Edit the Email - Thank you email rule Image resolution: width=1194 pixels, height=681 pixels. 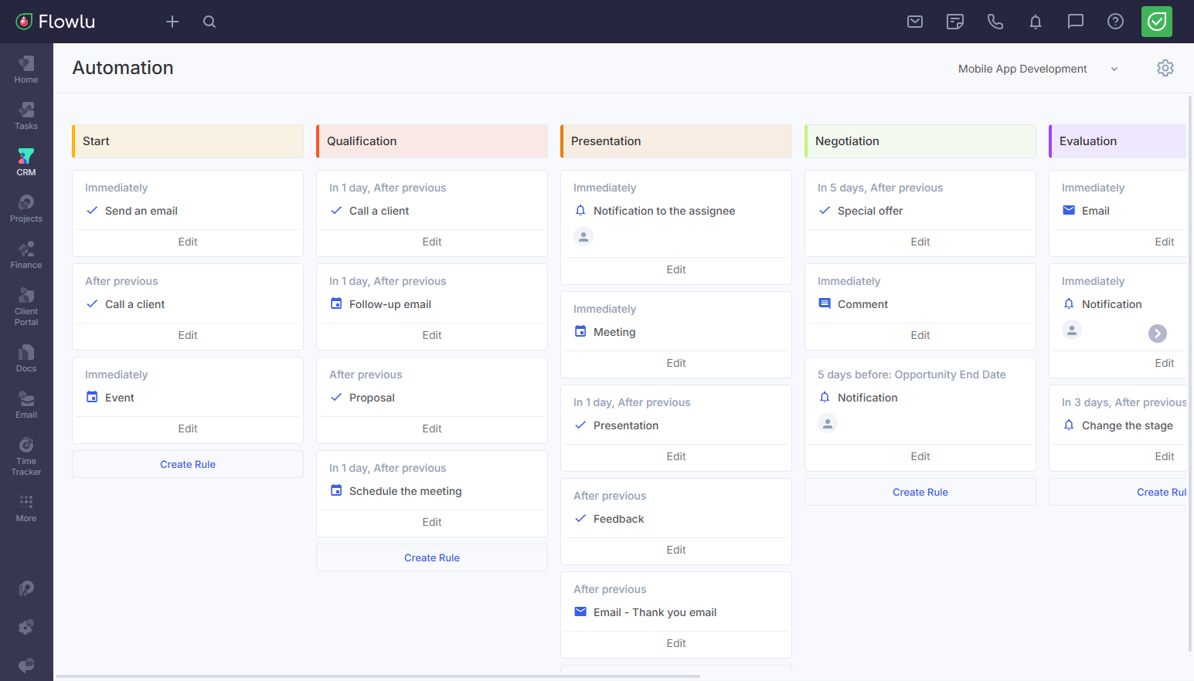click(676, 643)
